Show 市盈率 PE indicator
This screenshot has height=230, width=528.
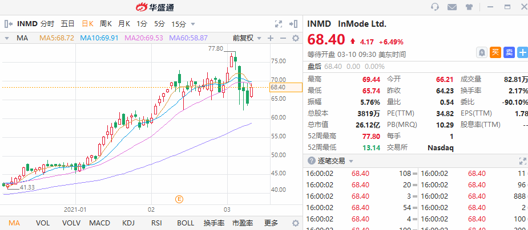point(243,223)
